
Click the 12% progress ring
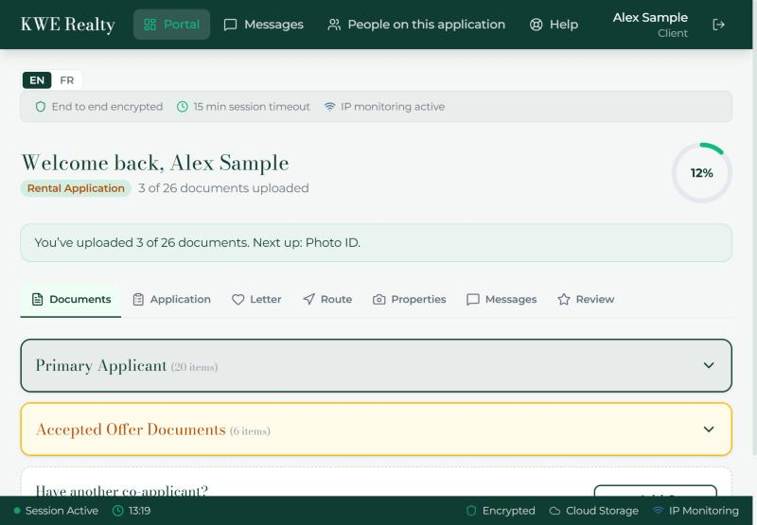(x=702, y=173)
